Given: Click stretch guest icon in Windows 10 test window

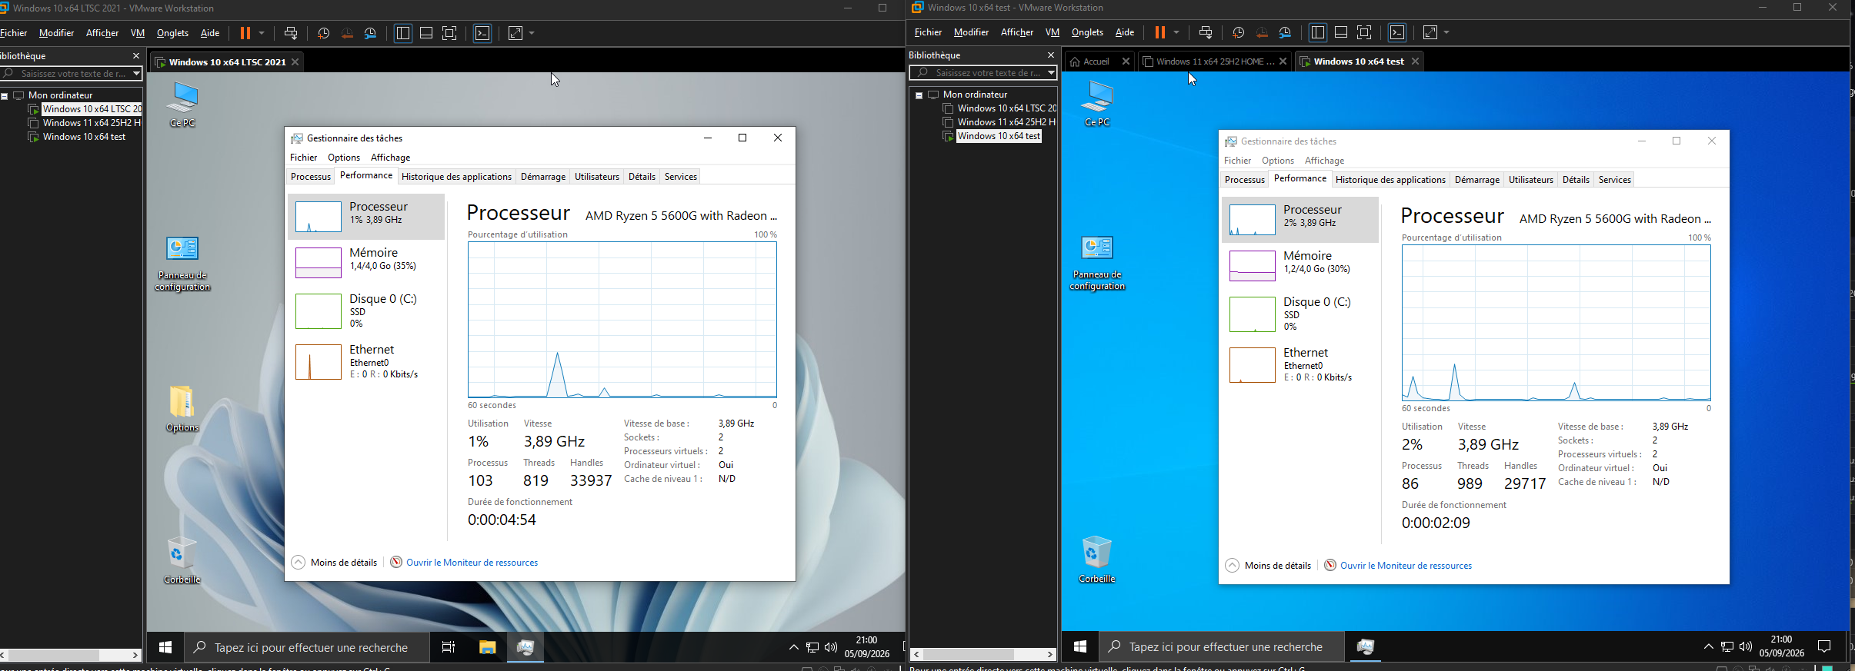Looking at the screenshot, I should (1430, 32).
